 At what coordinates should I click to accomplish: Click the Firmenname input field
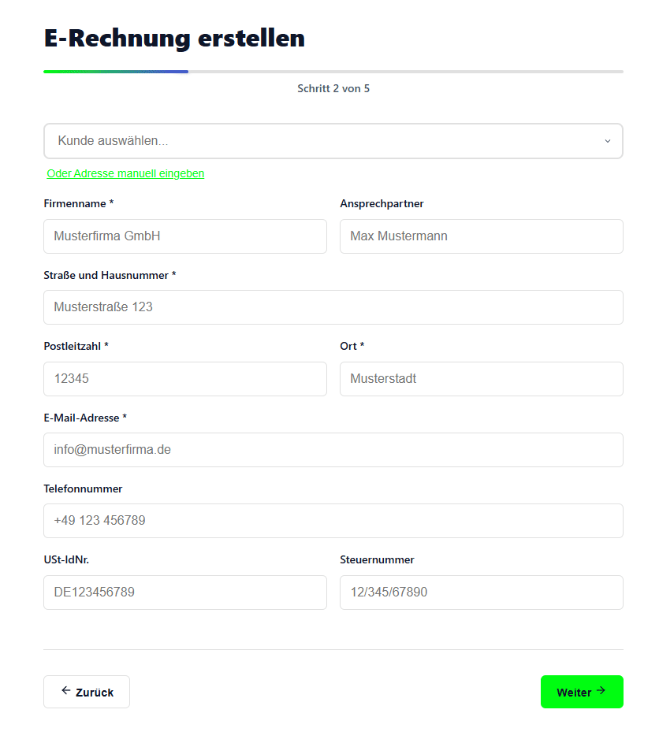pyautogui.click(x=184, y=236)
